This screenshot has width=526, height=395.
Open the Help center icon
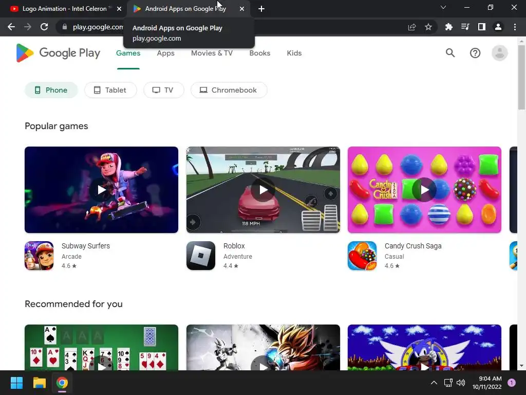click(475, 53)
